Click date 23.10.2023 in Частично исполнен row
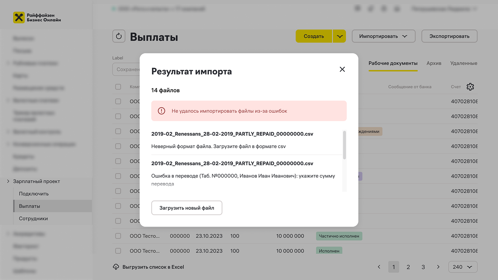The height and width of the screenshot is (280, 498). (x=209, y=236)
